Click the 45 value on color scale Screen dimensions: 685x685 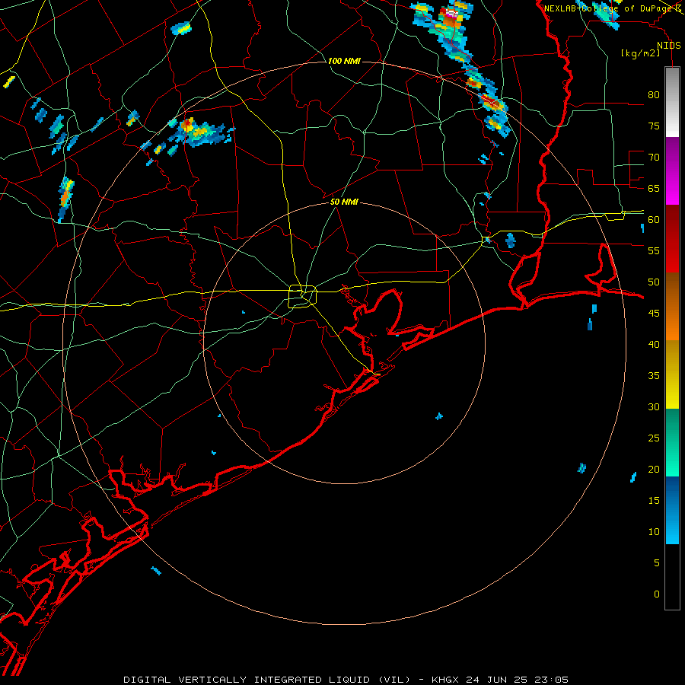(654, 314)
